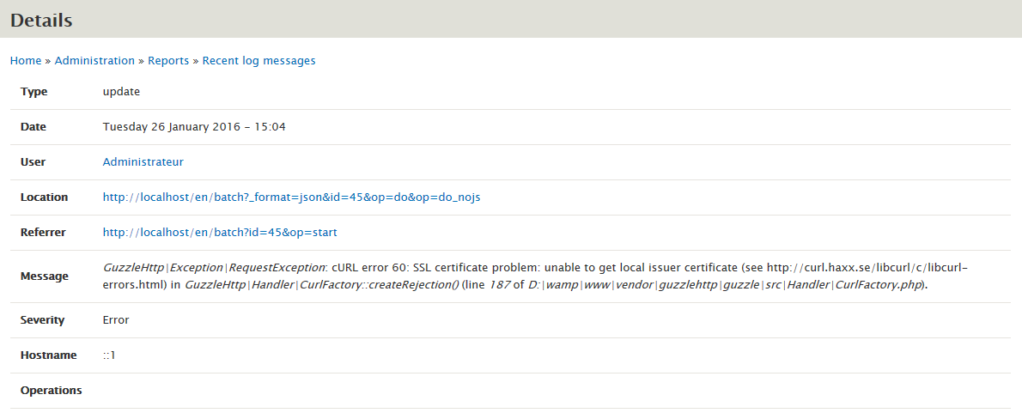Screen dimensions: 1022x419
Task: Click the Home breadcrumb link
Action: [x=26, y=61]
